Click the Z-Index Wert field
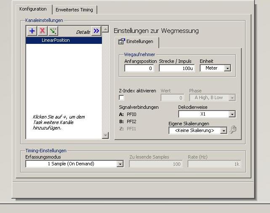270x213 pixels. [172, 98]
